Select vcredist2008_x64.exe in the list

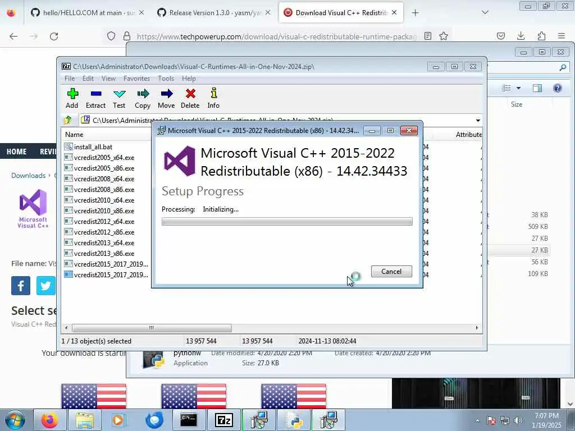[104, 178]
